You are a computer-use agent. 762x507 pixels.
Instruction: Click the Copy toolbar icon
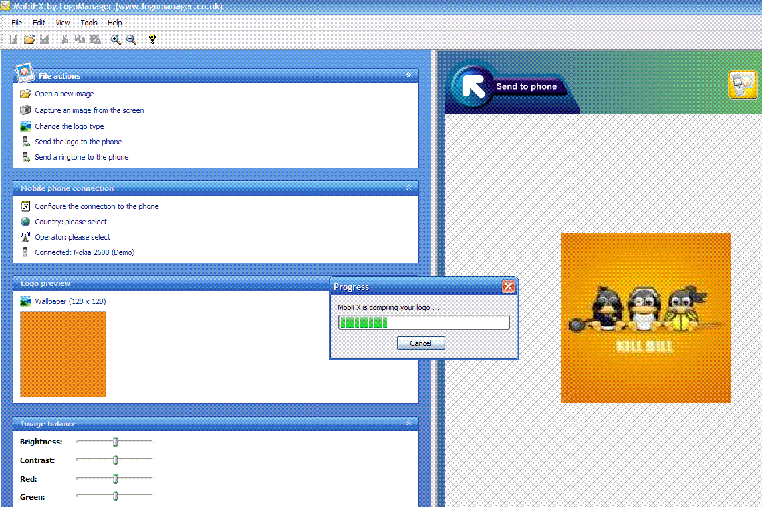(x=80, y=39)
